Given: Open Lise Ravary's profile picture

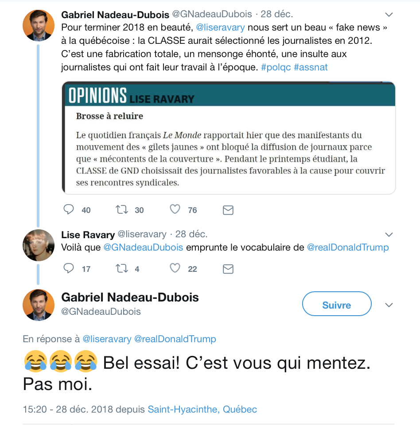Looking at the screenshot, I should tap(39, 245).
